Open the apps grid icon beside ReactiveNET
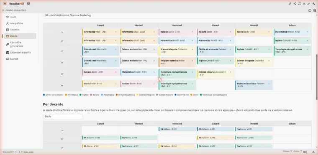The height and width of the screenshot is (155, 318). pyautogui.click(x=28, y=4)
